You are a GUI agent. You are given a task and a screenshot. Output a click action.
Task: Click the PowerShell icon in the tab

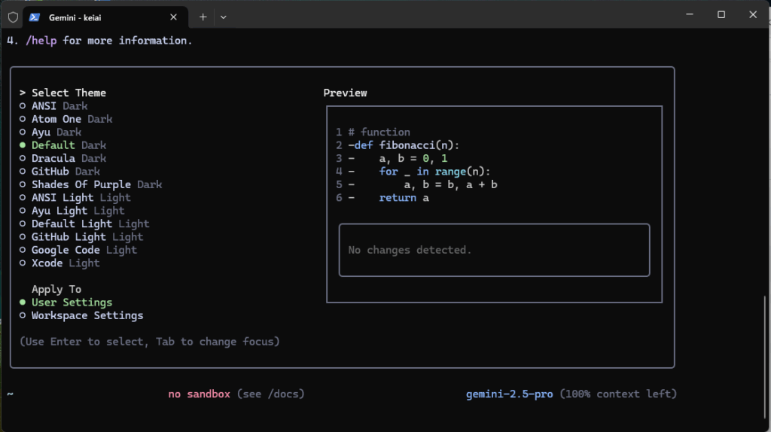pos(35,17)
